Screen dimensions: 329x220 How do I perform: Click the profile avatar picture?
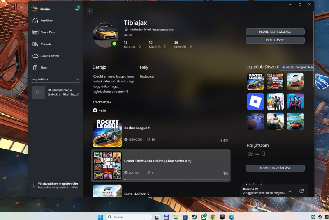point(106,34)
